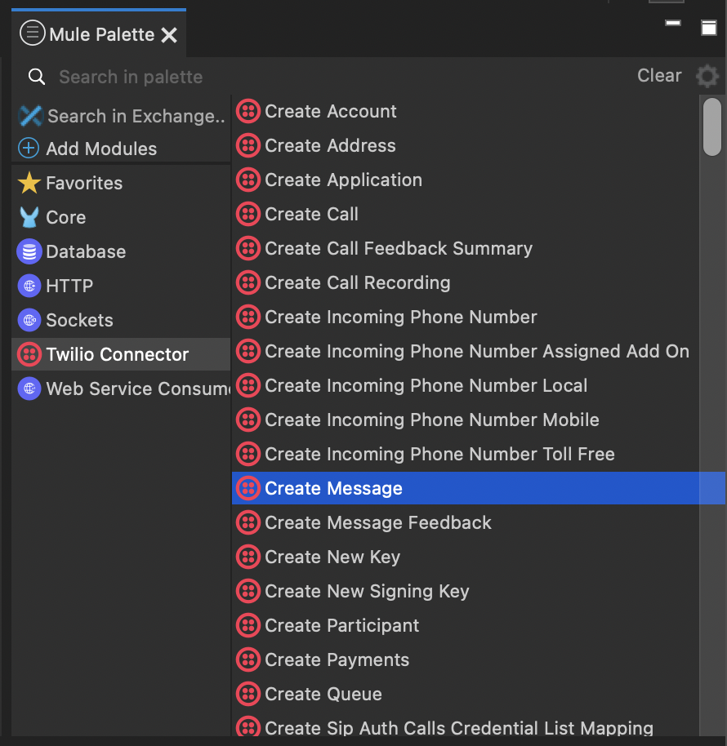Select Create Sip Auth Calls Credential List Mapping
This screenshot has height=746, width=727.
459,727
